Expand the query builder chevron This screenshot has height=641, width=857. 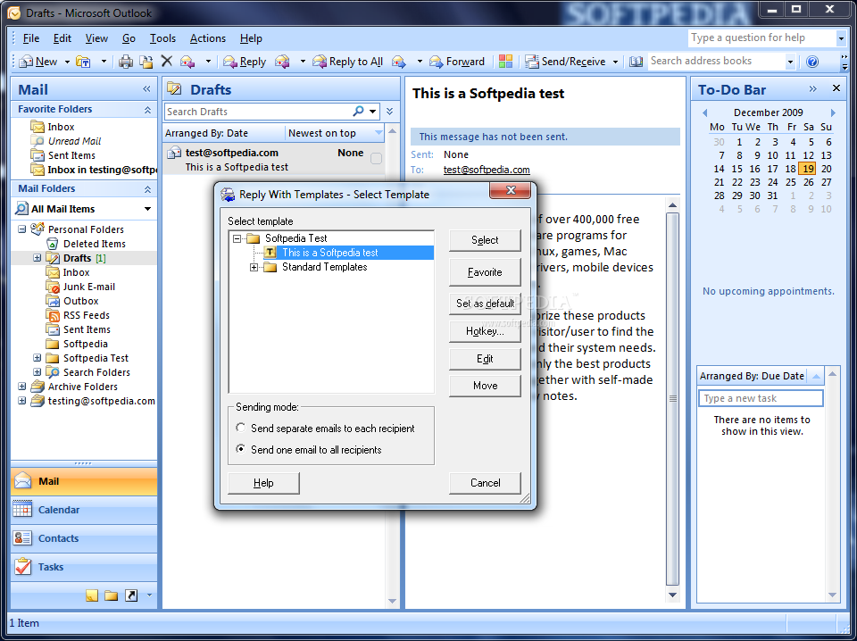click(390, 112)
